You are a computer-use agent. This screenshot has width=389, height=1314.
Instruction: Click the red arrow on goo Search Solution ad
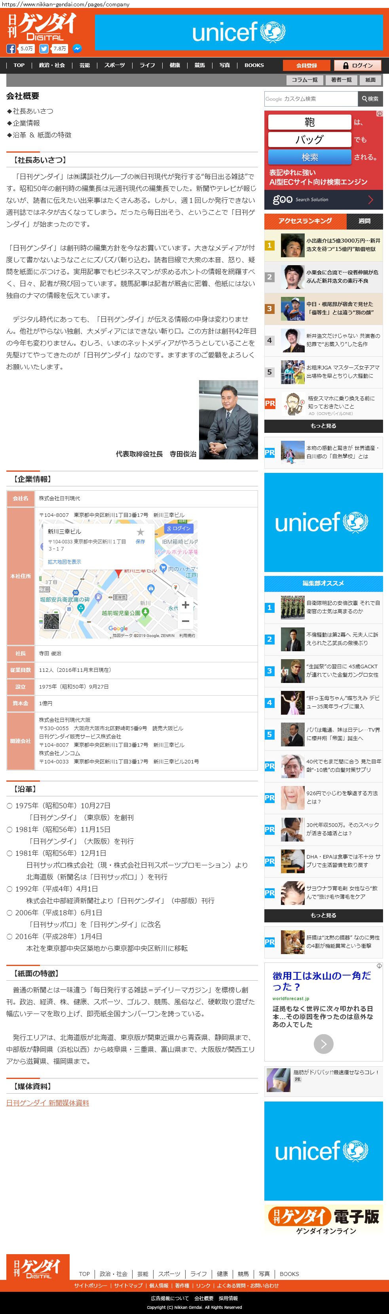371,199
